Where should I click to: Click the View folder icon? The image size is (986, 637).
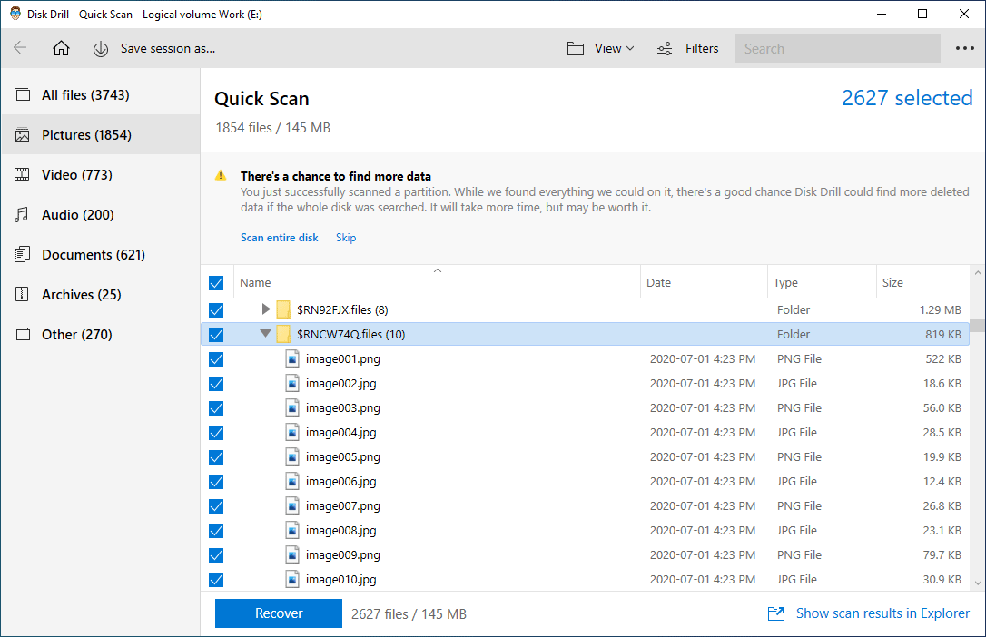(576, 48)
